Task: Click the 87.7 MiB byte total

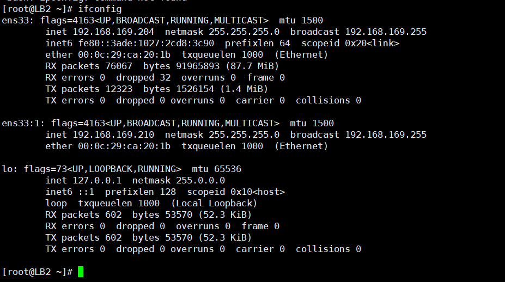Action: (x=252, y=66)
